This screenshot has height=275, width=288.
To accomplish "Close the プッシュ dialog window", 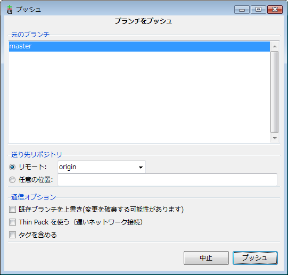I will pyautogui.click(x=275, y=10).
